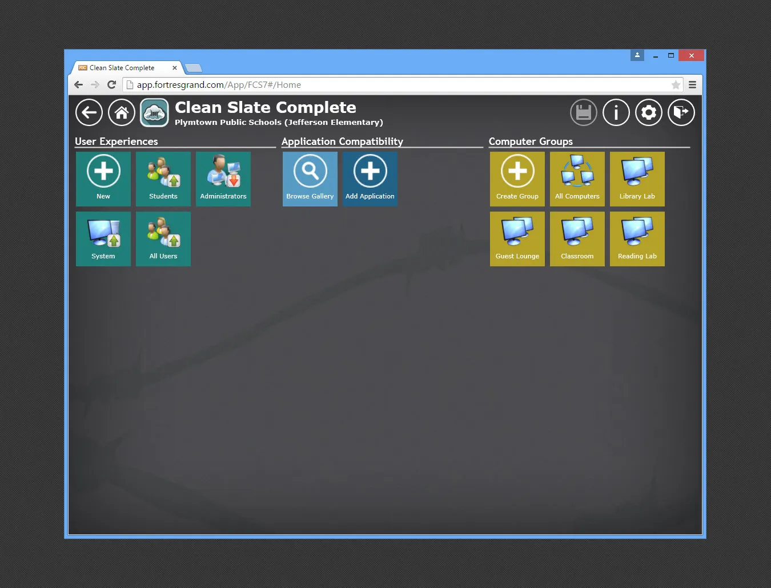This screenshot has height=588, width=771.
Task: Click the sign out door icon
Action: coord(681,112)
